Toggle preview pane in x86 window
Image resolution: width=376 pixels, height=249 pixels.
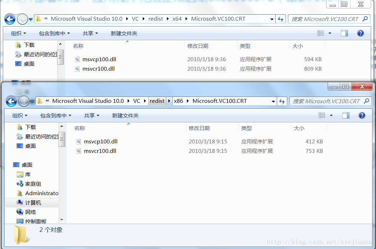point(345,115)
